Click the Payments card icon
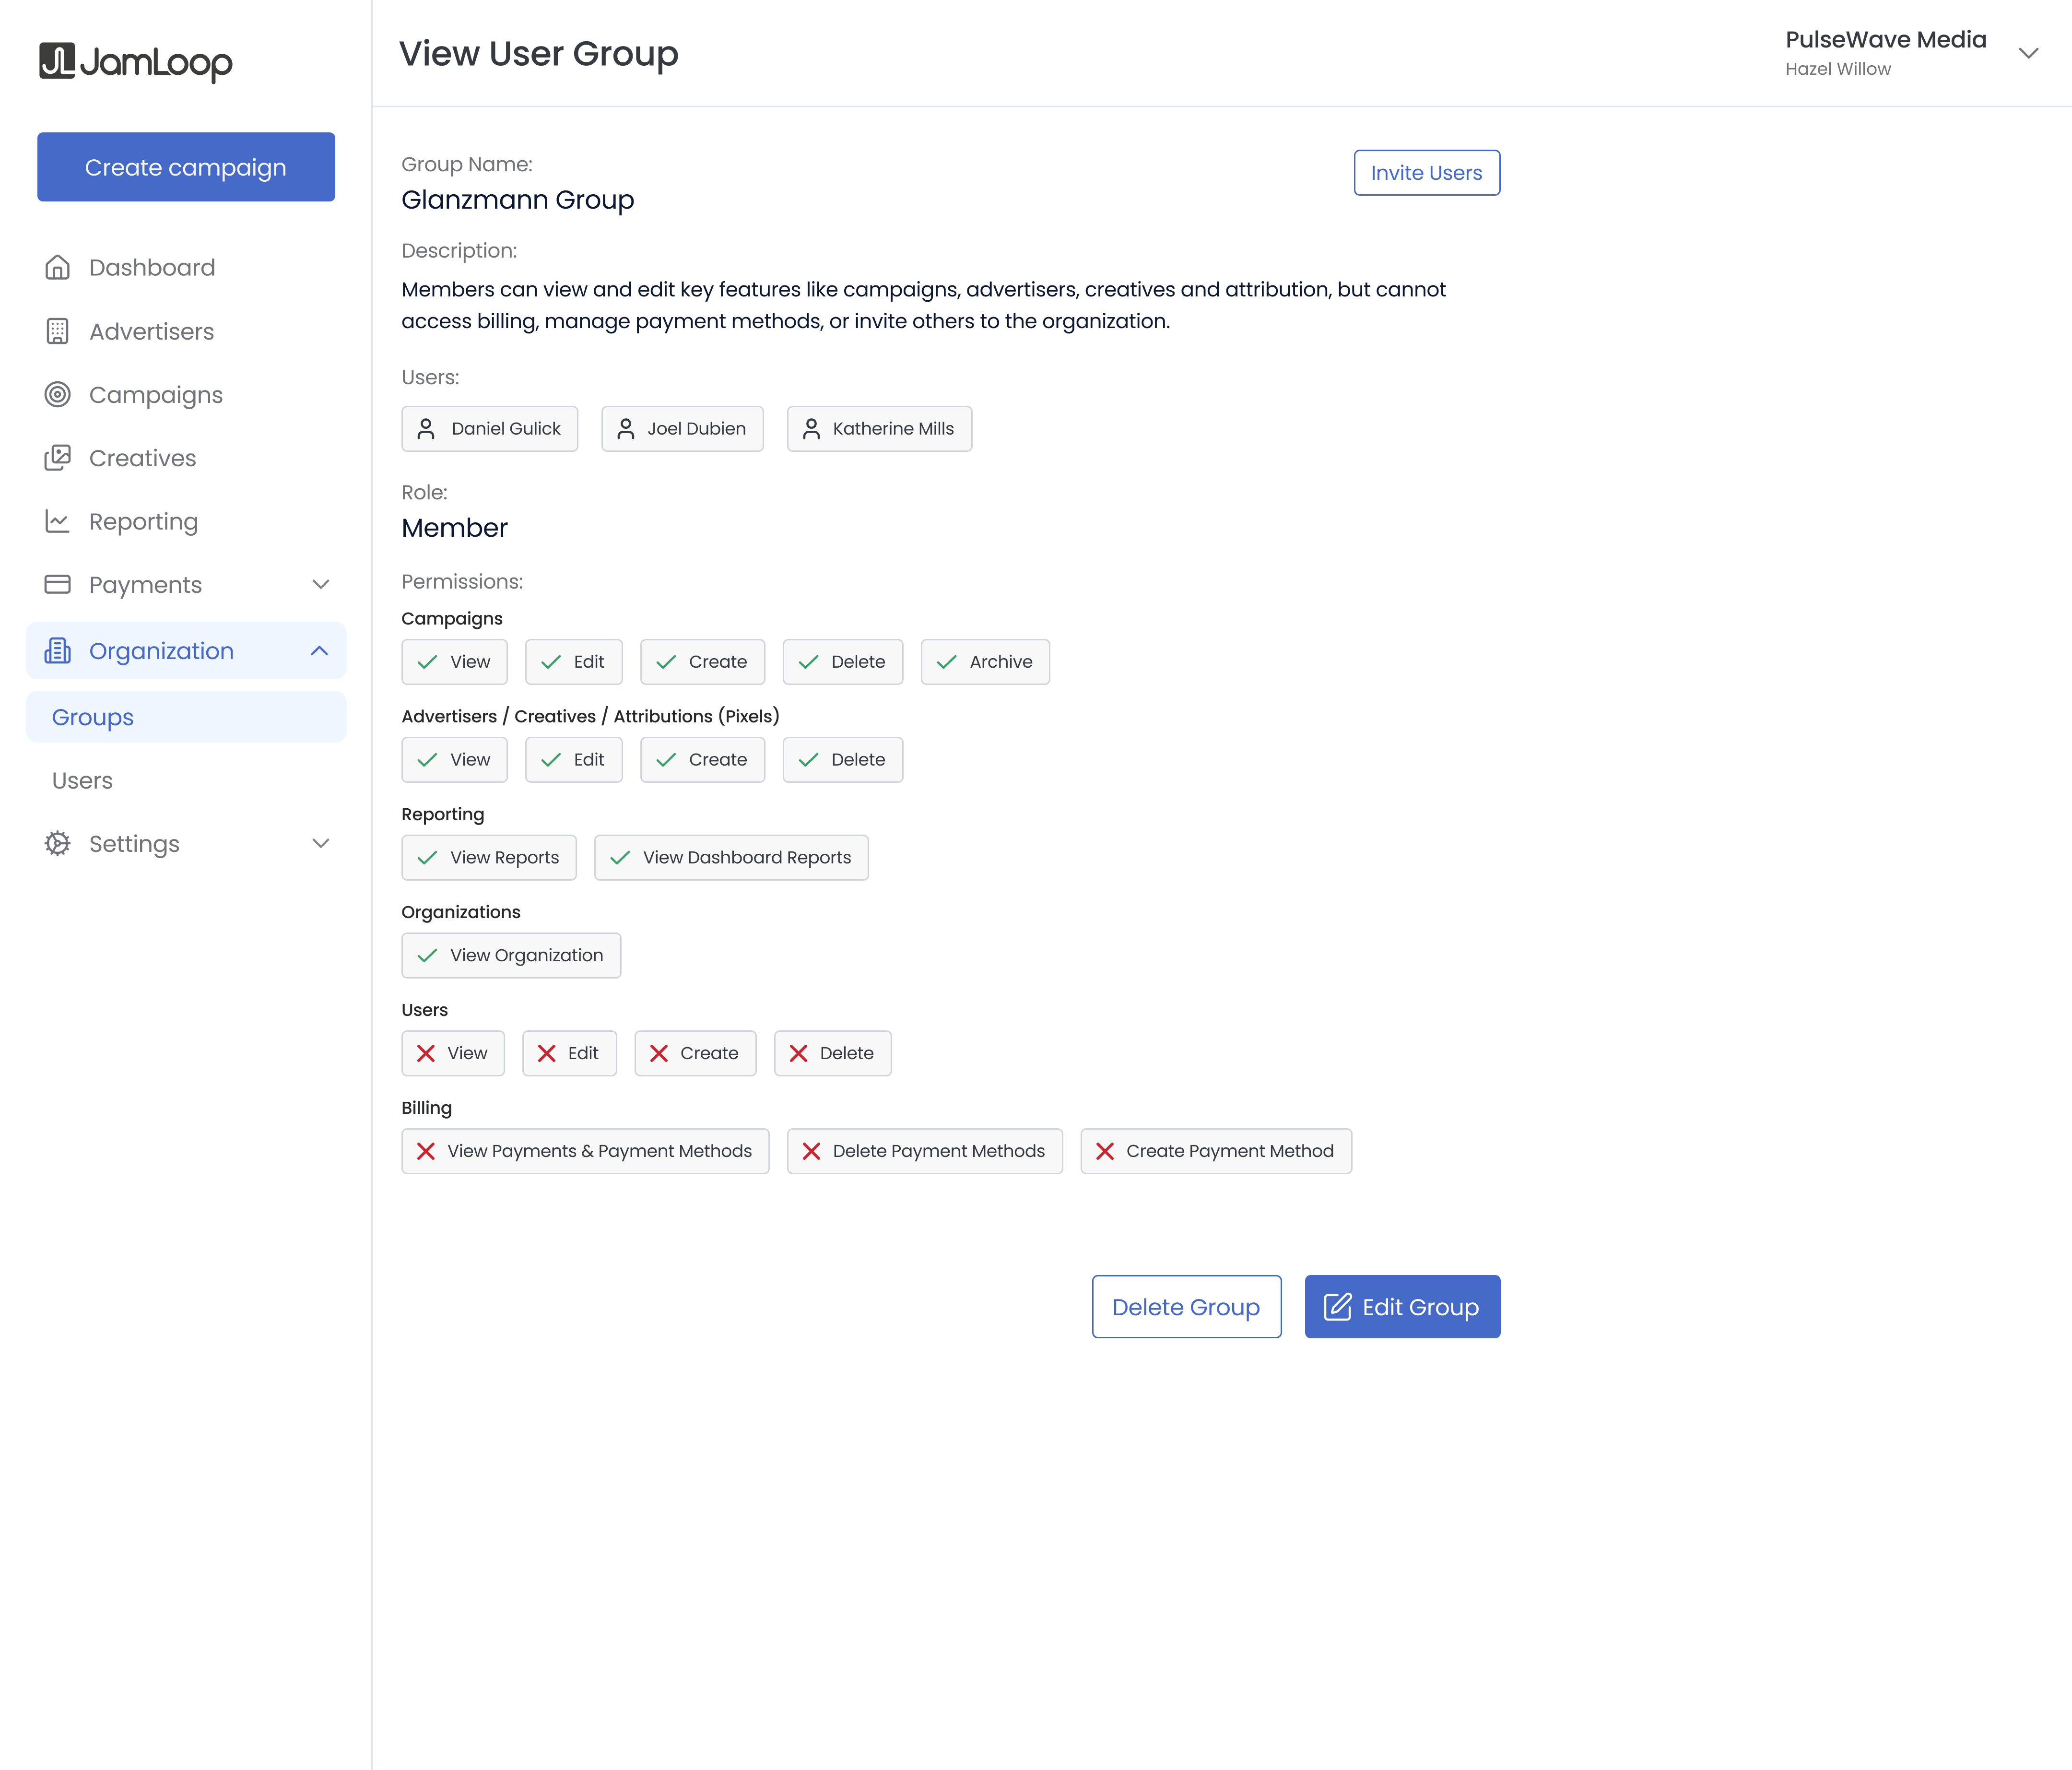The image size is (2072, 1770). (x=58, y=584)
